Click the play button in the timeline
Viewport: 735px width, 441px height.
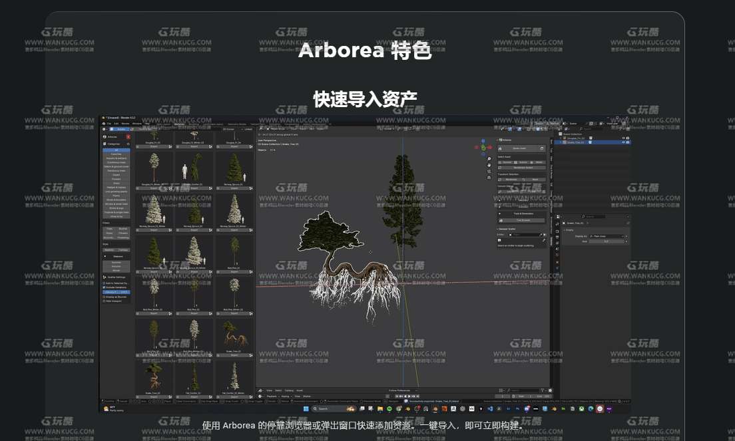[x=409, y=396]
